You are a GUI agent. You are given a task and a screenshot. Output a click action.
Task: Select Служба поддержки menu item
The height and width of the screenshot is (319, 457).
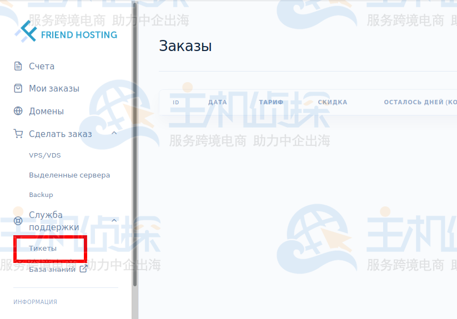click(x=54, y=221)
